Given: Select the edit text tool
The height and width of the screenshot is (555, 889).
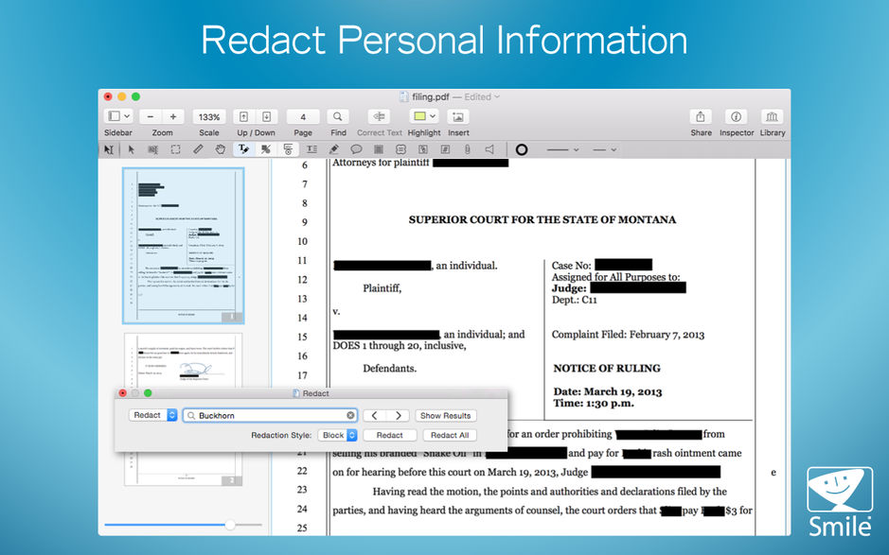Looking at the screenshot, I should [242, 149].
